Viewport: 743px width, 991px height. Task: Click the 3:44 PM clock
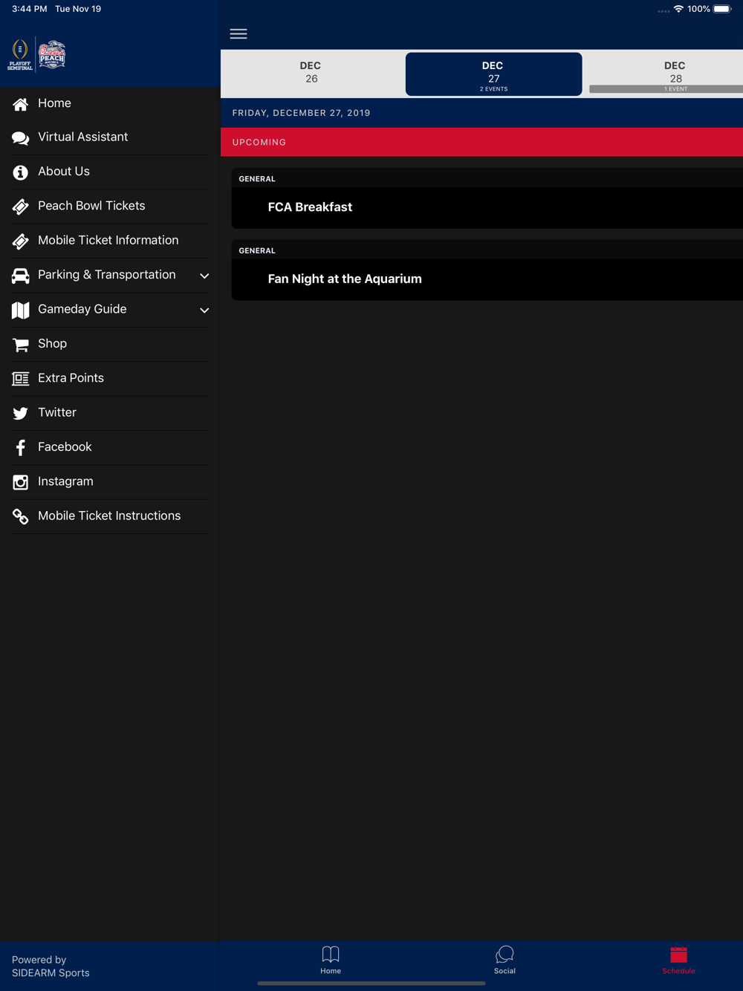pos(30,9)
